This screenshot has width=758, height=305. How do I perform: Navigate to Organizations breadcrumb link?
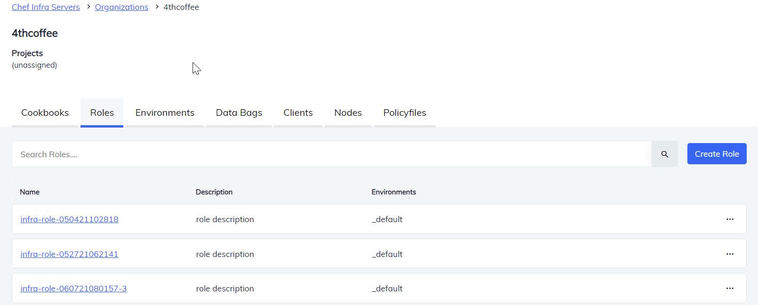[x=121, y=7]
